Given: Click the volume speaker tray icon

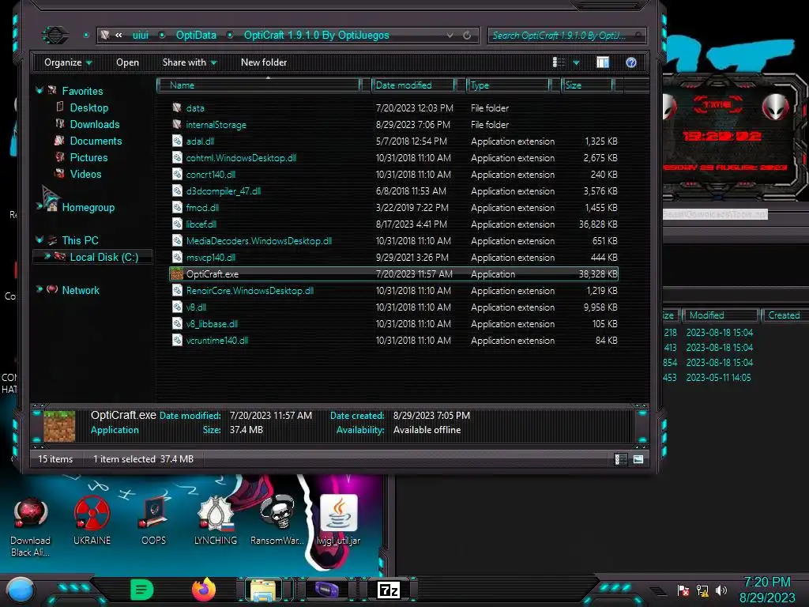Looking at the screenshot, I should click(x=721, y=590).
